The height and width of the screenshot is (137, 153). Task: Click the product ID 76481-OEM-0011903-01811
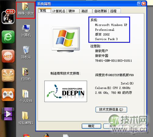pyautogui.click(x=114, y=61)
